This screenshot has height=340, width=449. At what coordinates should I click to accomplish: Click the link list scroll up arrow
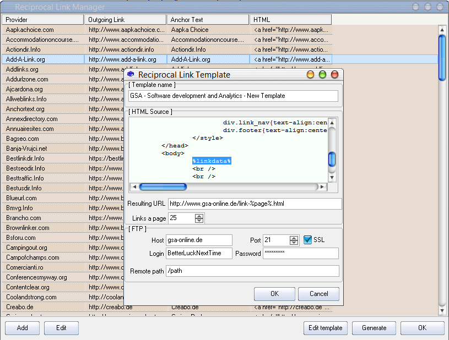(442, 30)
